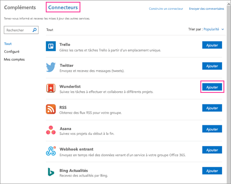The image size is (231, 184).
Task: Click the Tout heading above the list
Action: (50, 30)
